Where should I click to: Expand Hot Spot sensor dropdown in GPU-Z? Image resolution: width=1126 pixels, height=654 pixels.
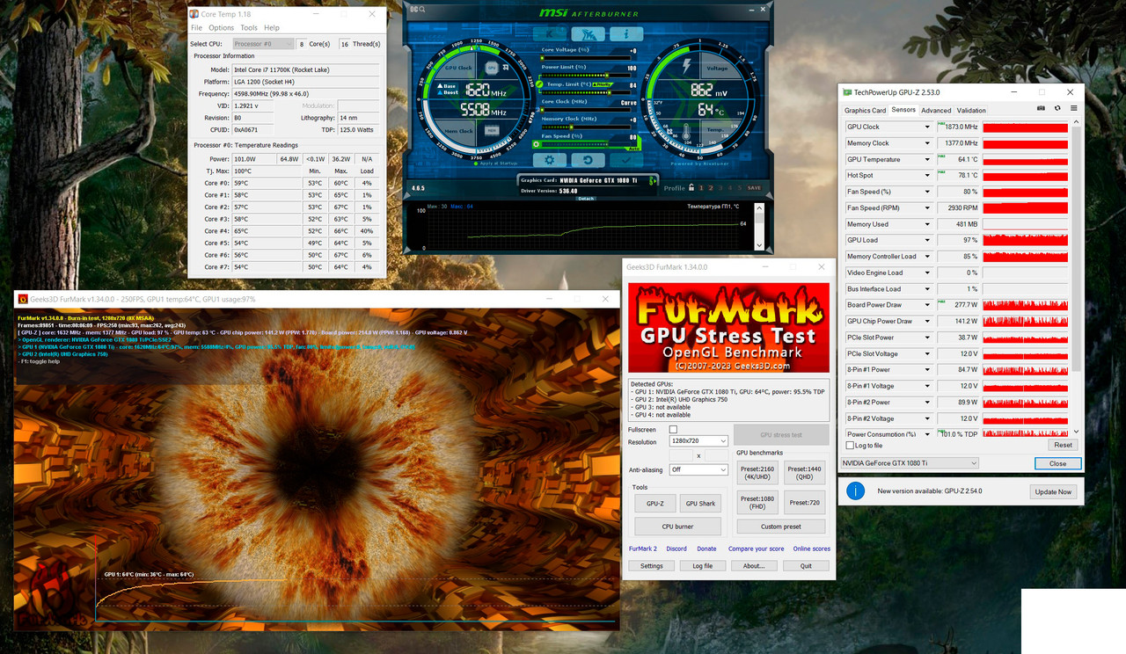[x=927, y=175]
